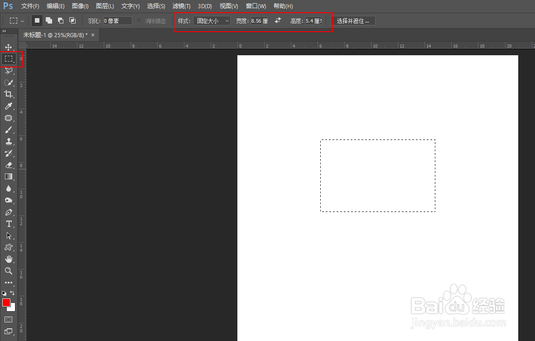Screen dimensions: 535x341
Task: Click the 选择并遮住 button
Action: (354, 21)
